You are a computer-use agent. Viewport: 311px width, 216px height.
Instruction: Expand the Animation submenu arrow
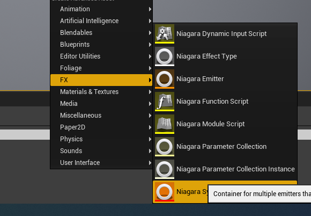point(150,9)
